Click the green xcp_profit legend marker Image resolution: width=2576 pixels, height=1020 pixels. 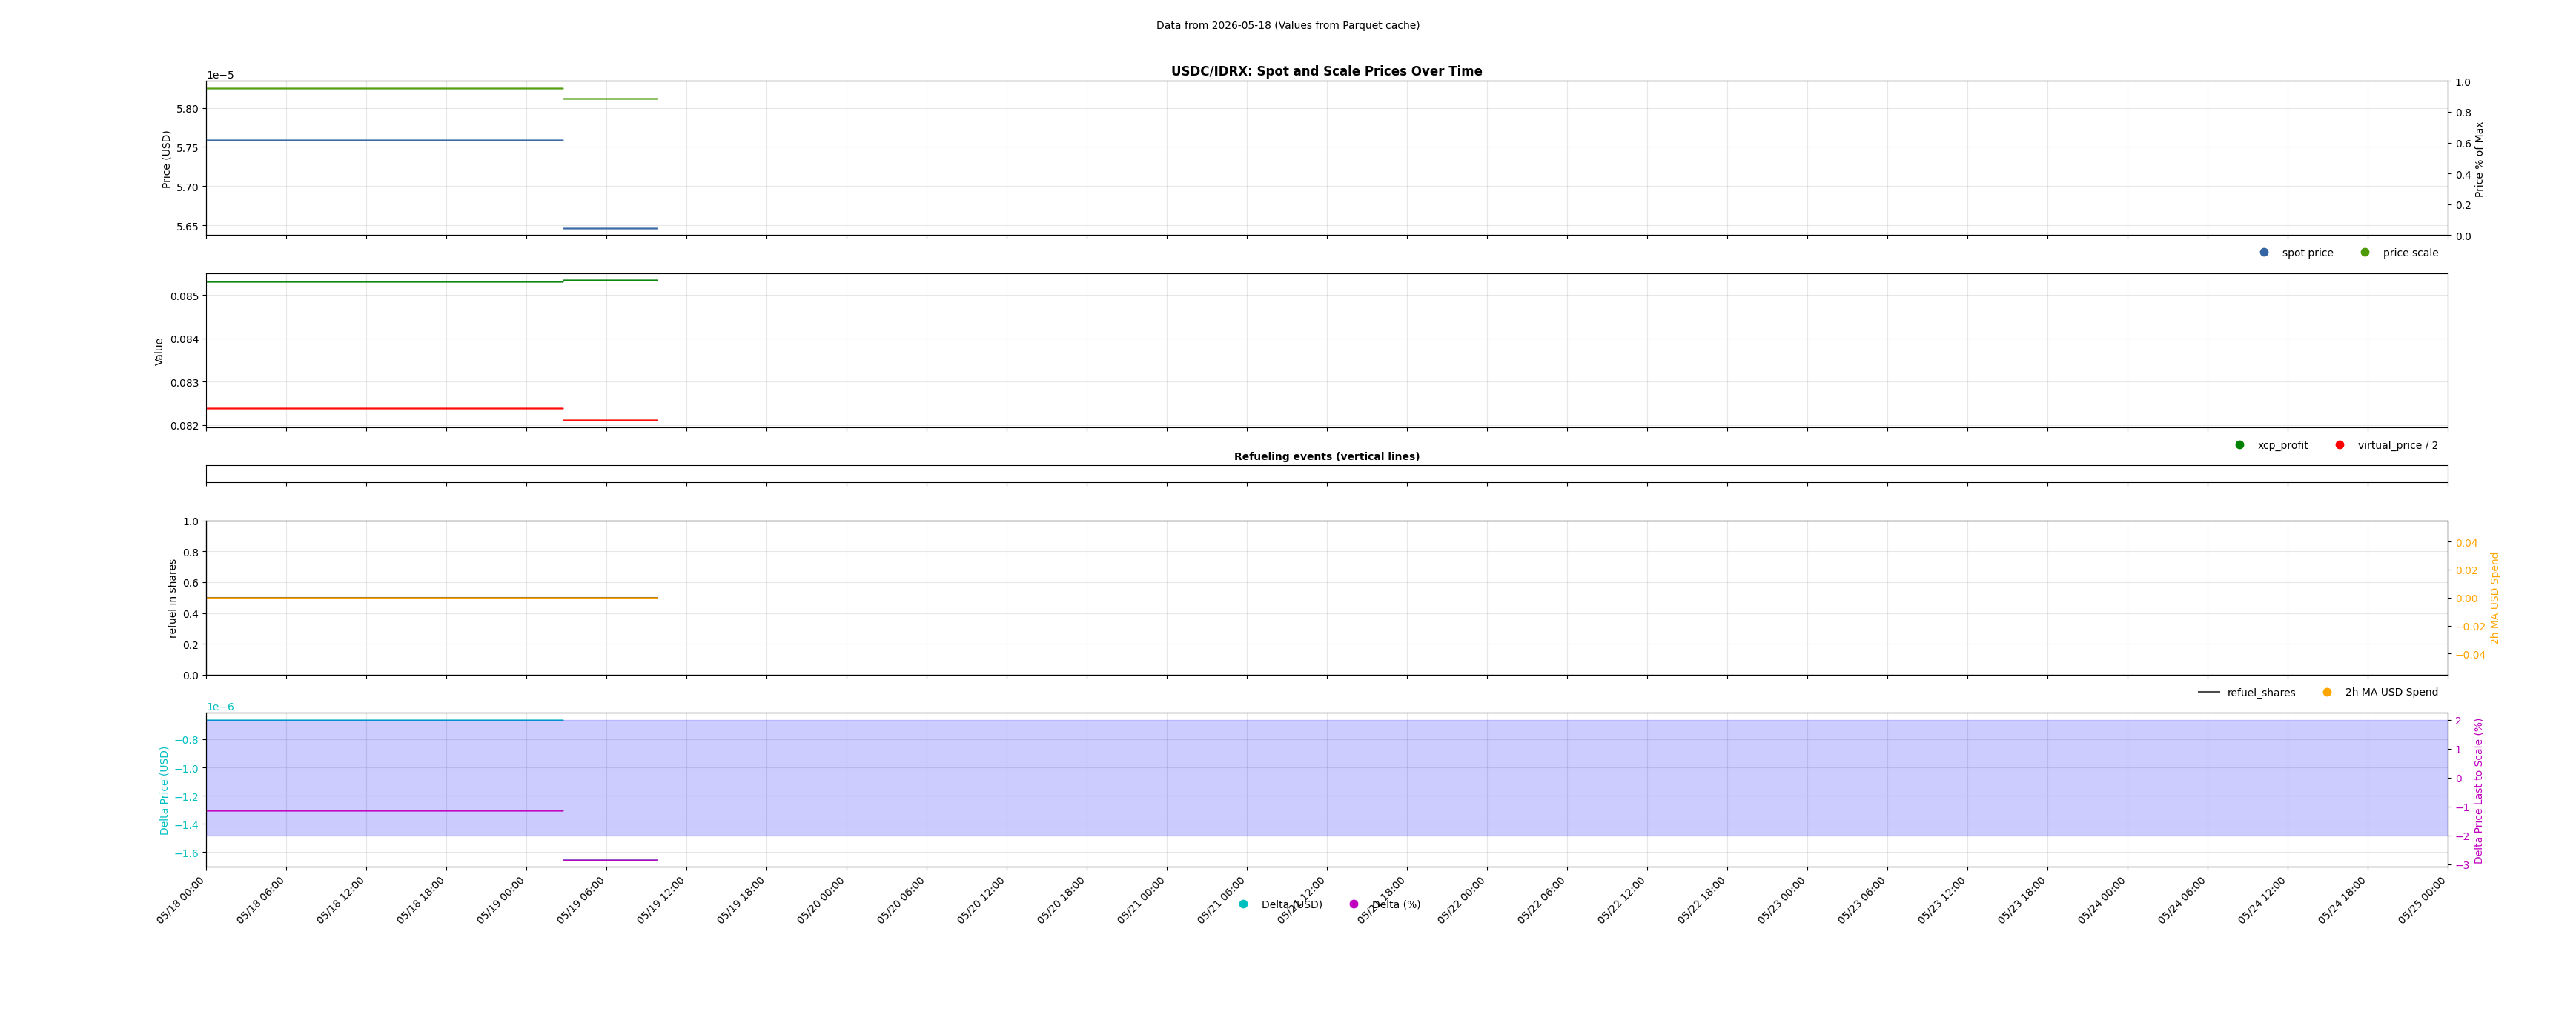click(x=2240, y=446)
